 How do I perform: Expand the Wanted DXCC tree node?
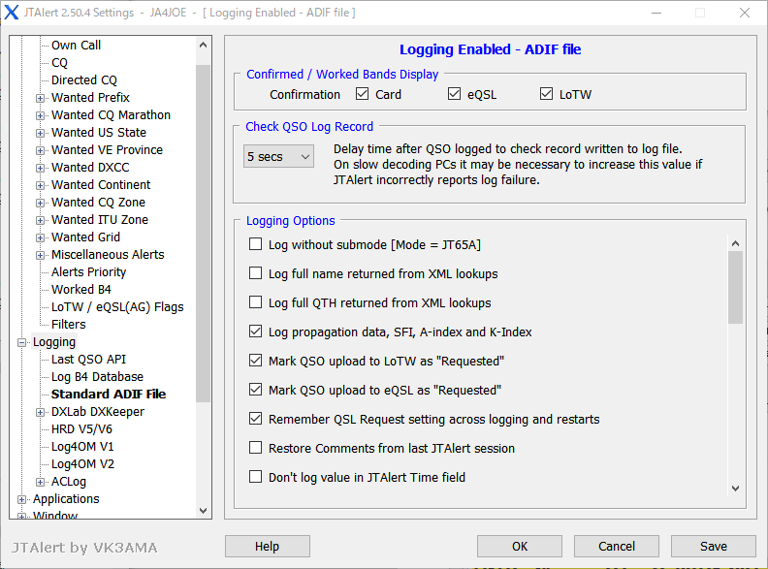[x=41, y=168]
